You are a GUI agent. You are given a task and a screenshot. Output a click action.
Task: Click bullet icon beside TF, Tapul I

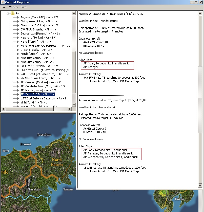point(17,94)
